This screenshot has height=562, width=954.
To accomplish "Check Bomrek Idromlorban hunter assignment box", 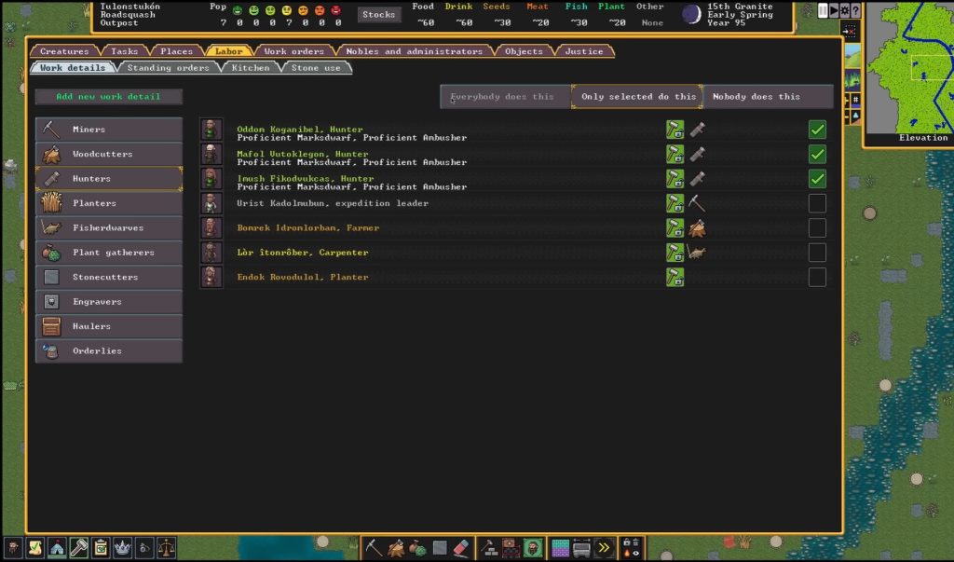I will pos(817,227).
